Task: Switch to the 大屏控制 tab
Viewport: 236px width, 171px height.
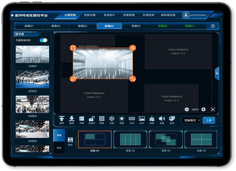Action: [x=70, y=15]
